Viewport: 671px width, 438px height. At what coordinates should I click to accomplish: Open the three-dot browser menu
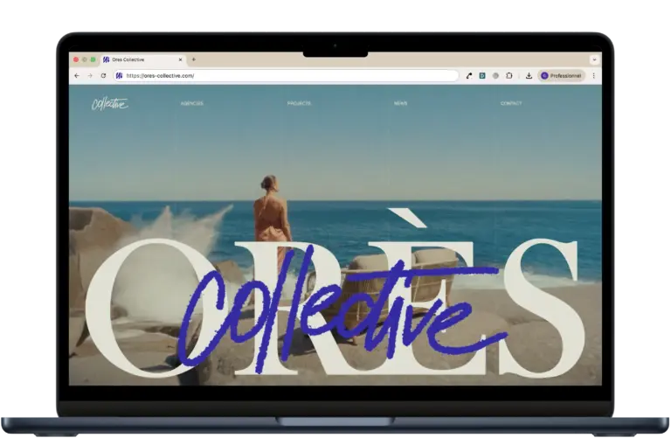pyautogui.click(x=593, y=76)
